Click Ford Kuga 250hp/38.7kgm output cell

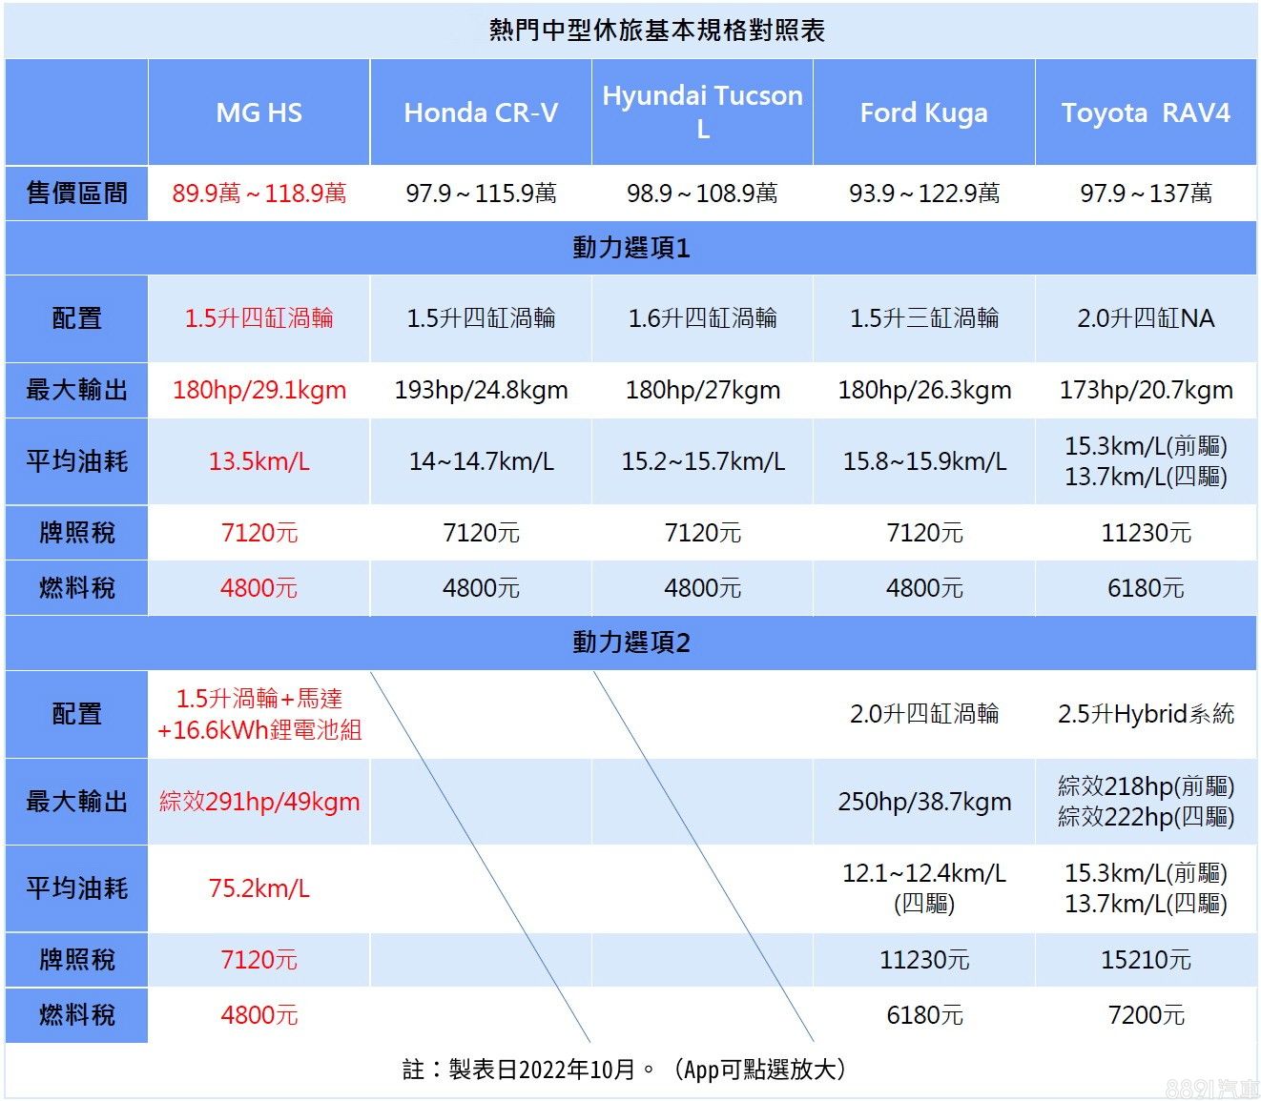pyautogui.click(x=923, y=802)
